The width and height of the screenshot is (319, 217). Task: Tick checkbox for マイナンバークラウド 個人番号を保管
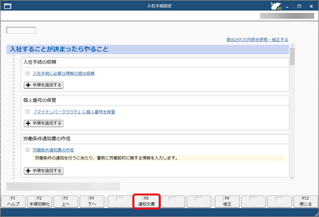point(28,111)
